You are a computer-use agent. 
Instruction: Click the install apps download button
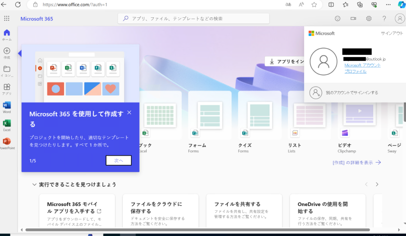[x=285, y=62]
